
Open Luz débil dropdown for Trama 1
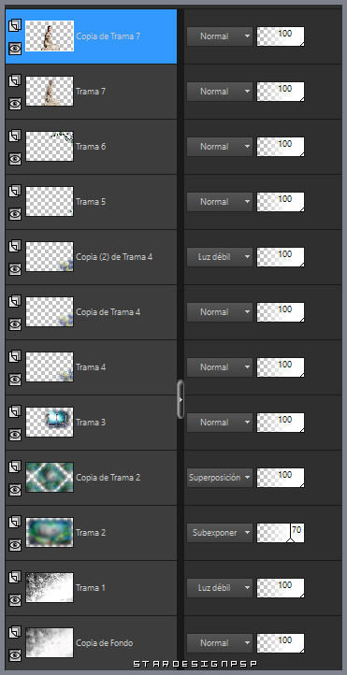[x=220, y=588]
